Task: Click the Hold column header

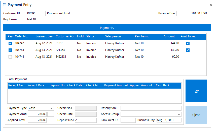Action: pyautogui.click(x=80, y=36)
